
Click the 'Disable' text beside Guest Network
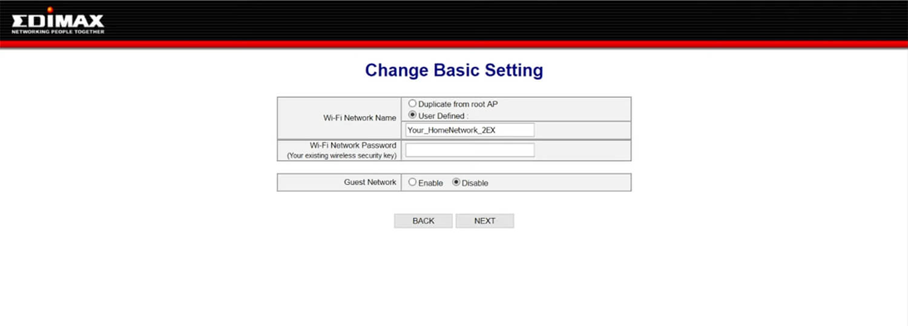point(475,183)
